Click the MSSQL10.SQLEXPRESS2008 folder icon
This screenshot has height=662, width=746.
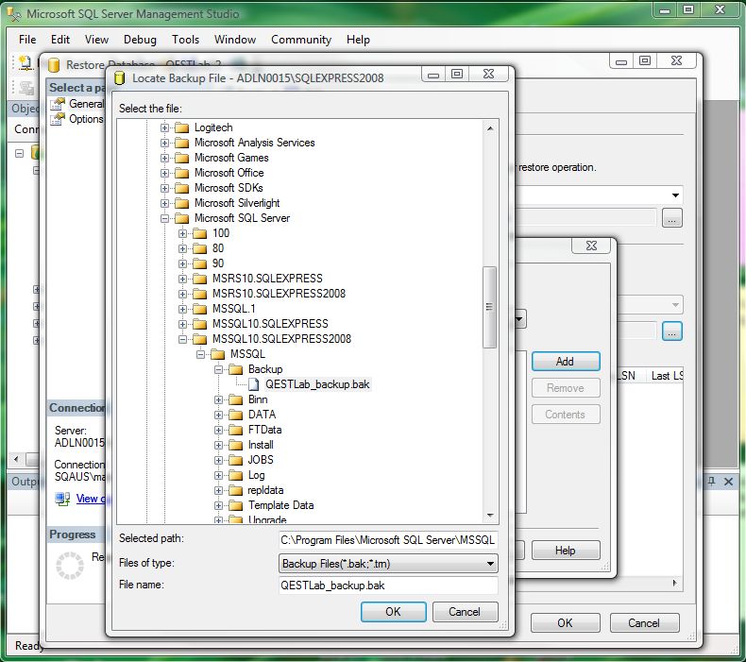200,339
